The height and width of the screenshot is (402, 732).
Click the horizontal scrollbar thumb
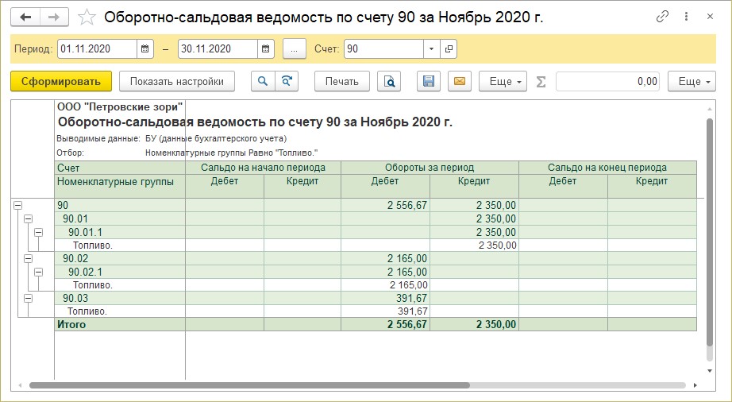coord(249,385)
